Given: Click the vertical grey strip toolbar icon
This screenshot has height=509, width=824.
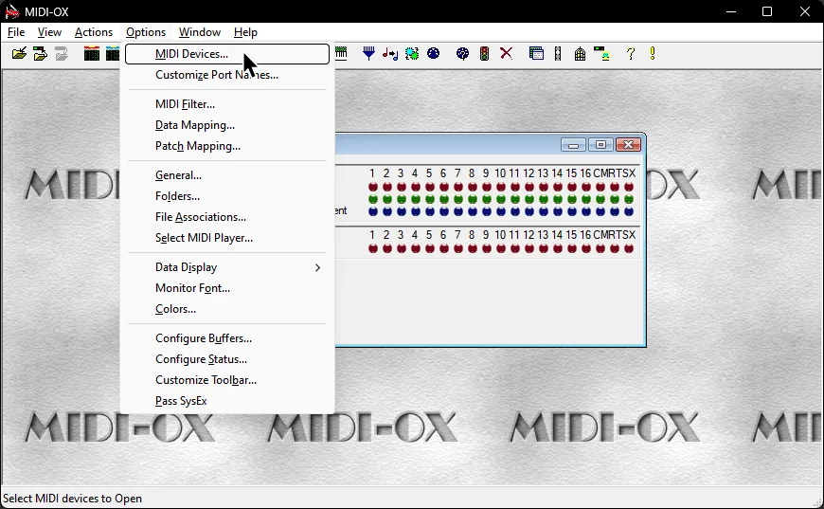Looking at the screenshot, I should [x=558, y=54].
